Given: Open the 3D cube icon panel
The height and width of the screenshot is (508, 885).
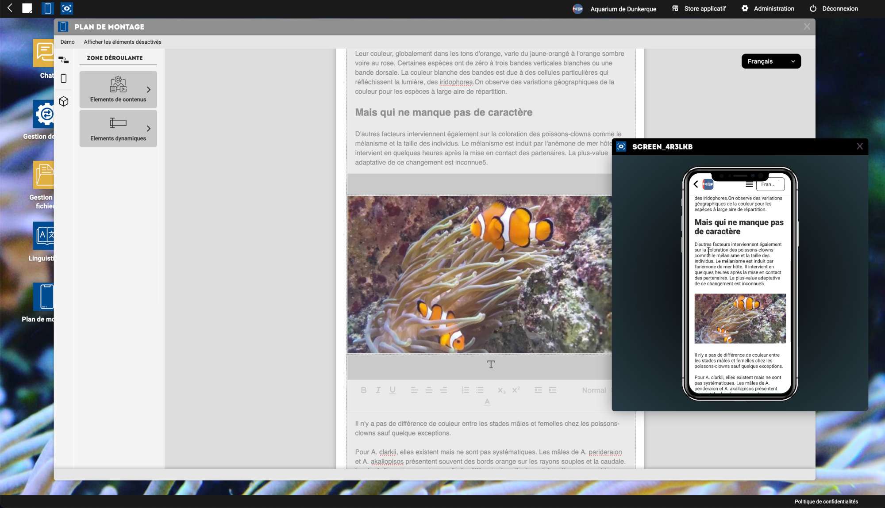Looking at the screenshot, I should coord(64,102).
